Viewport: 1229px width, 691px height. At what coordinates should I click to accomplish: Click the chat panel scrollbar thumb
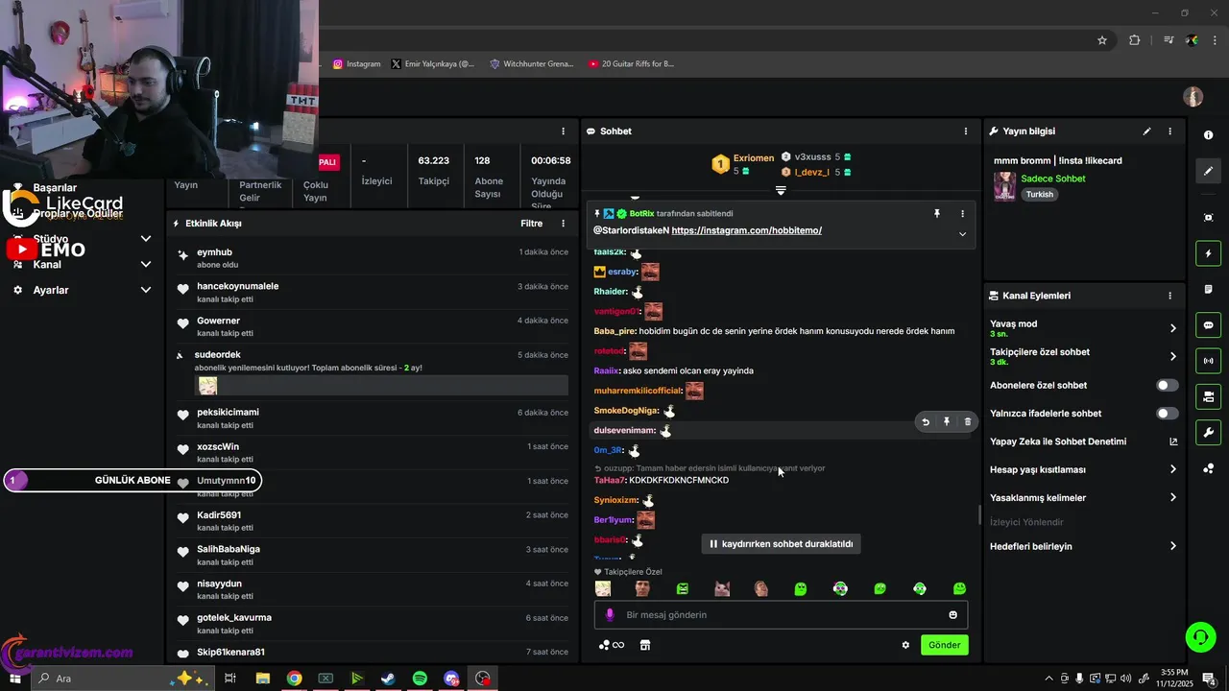(x=979, y=515)
